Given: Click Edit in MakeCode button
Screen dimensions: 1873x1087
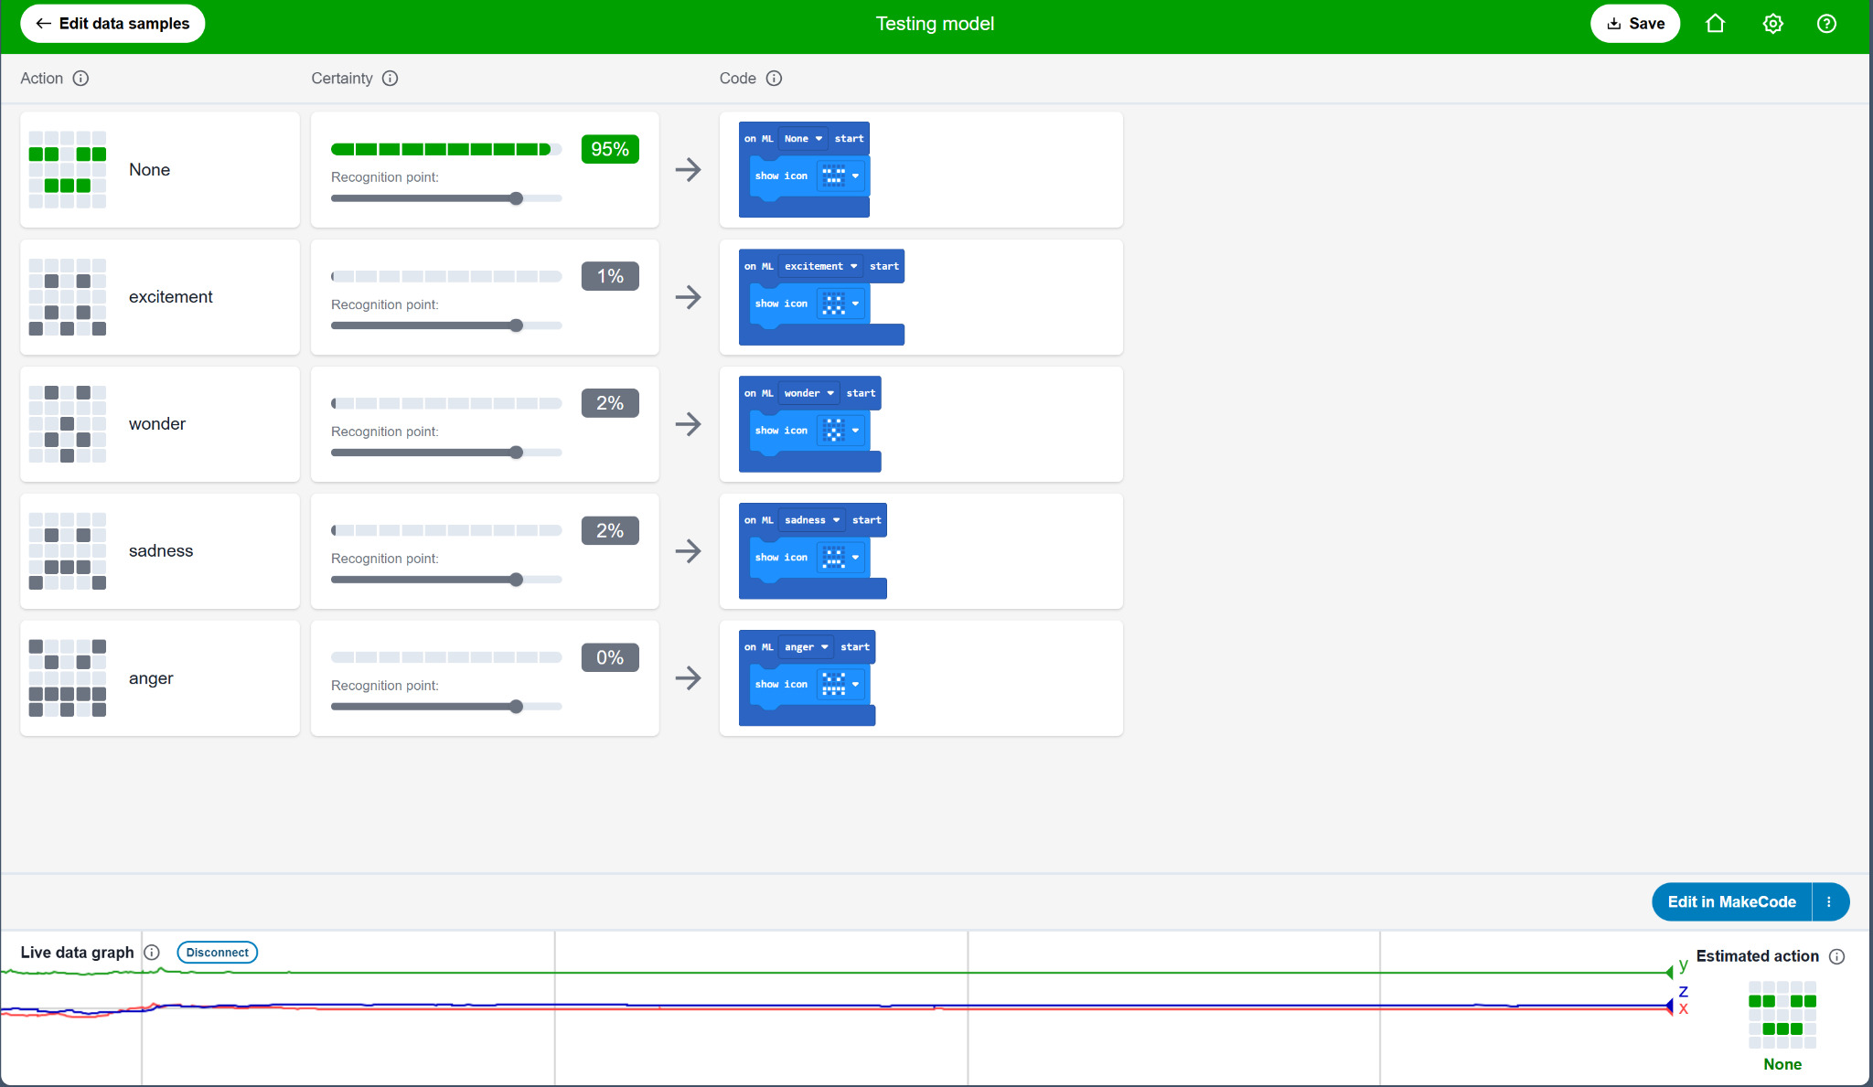Looking at the screenshot, I should pyautogui.click(x=1730, y=901).
